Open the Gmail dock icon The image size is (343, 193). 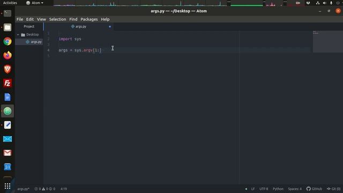coord(8,153)
